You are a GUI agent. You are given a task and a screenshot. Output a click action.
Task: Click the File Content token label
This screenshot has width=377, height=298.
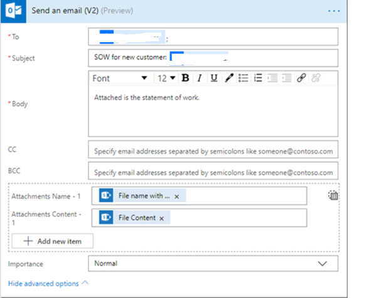[137, 218]
